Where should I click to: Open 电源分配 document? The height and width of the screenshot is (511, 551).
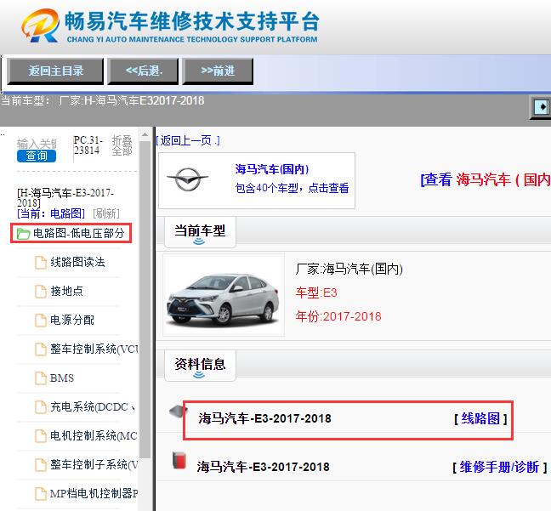pyautogui.click(x=72, y=320)
